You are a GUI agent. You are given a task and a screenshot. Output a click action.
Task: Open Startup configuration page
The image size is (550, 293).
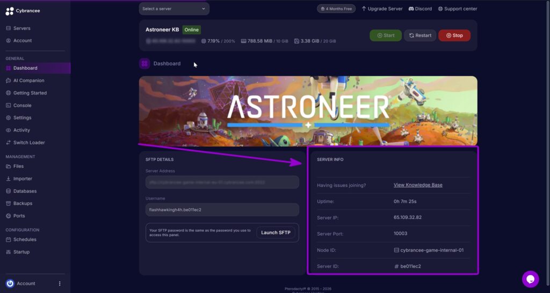tap(21, 252)
